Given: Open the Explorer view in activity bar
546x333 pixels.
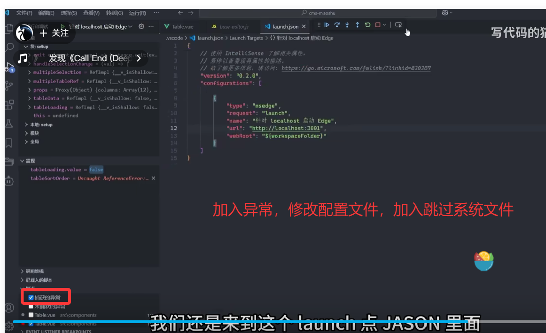Looking at the screenshot, I should pyautogui.click(x=9, y=29).
